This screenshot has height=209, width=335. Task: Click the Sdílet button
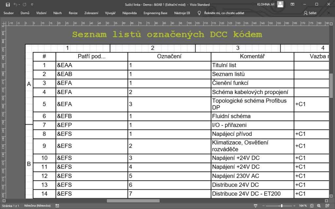coord(310,13)
